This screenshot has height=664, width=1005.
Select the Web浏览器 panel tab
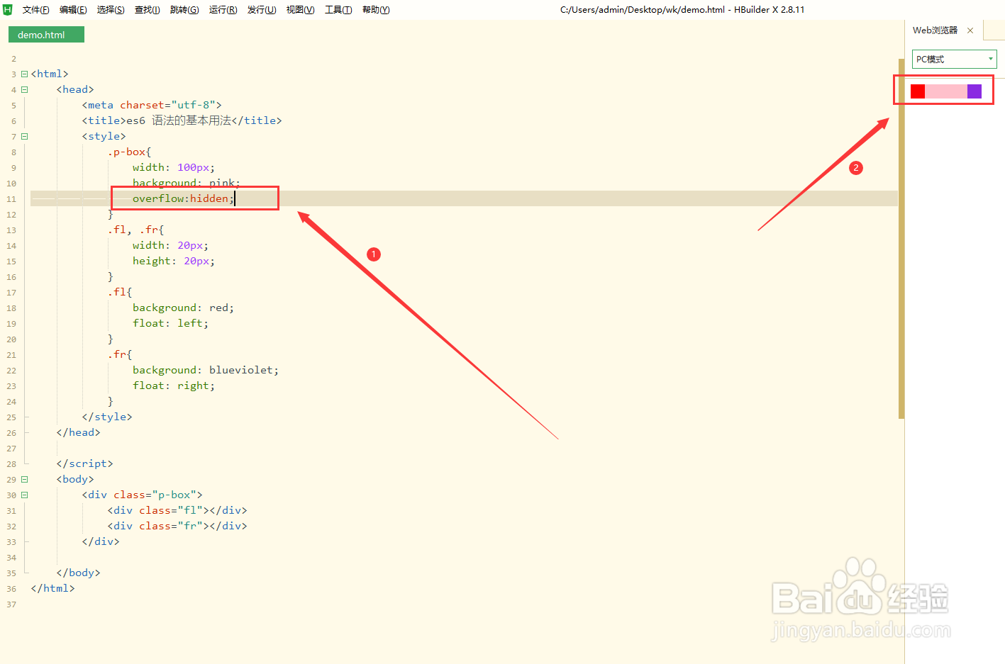(935, 30)
